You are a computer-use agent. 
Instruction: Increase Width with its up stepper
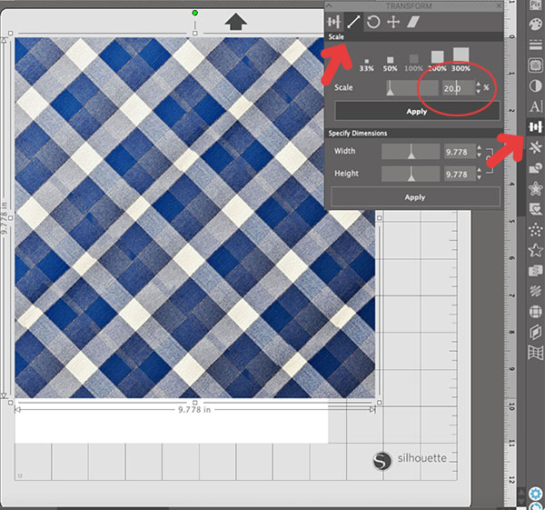click(480, 148)
